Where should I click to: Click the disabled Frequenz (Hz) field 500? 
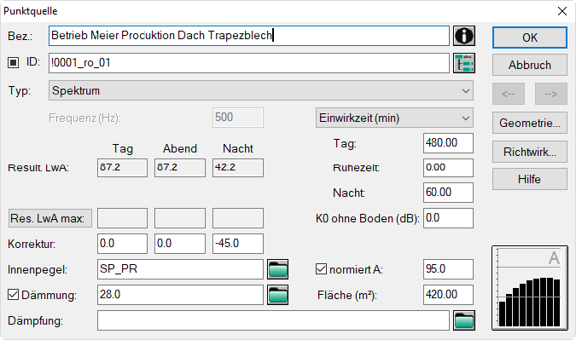[x=238, y=118]
